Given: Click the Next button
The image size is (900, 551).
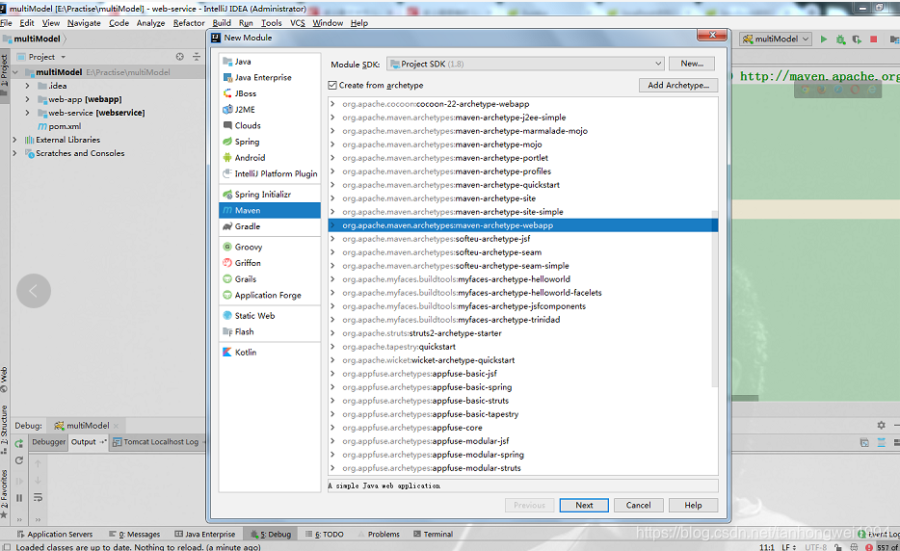Looking at the screenshot, I should [x=584, y=505].
